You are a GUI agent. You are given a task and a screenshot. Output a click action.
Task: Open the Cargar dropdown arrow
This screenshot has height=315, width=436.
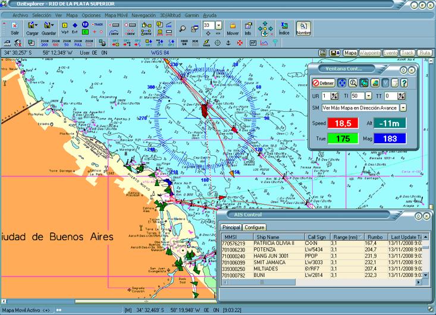tap(36, 26)
